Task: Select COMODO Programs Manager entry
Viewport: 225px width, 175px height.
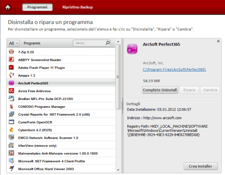Action: 42,107
